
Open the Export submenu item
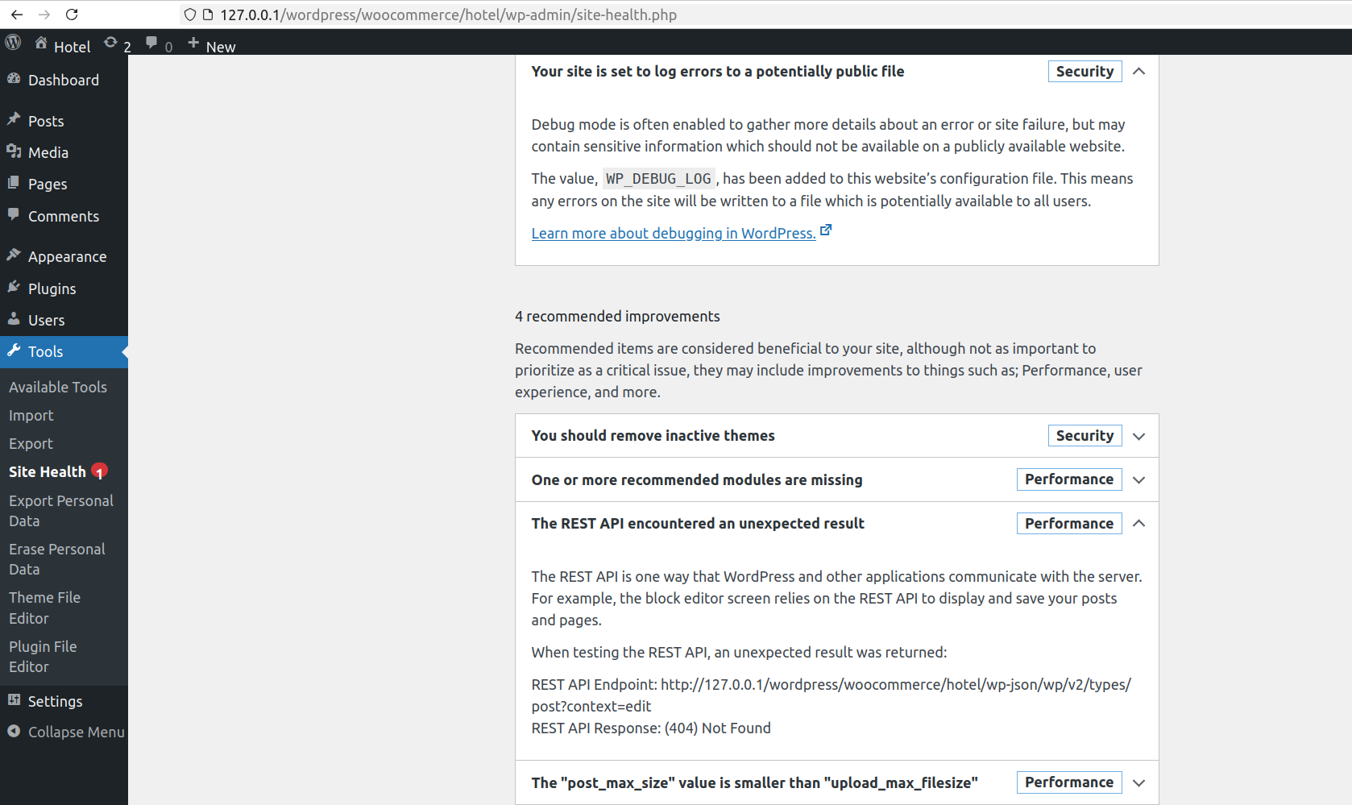click(31, 443)
